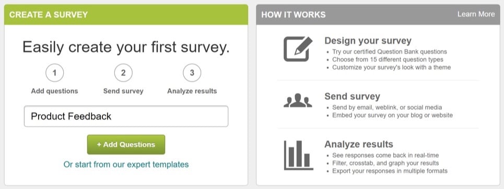Click the Easily create your first survey headline
504x189 pixels.
pos(126,47)
